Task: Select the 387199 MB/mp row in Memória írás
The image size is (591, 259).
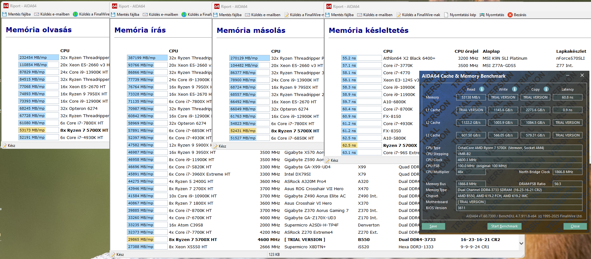Action: (169, 58)
